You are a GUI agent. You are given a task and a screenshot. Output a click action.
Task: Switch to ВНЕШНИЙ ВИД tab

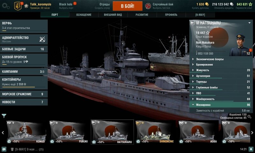[113, 15]
